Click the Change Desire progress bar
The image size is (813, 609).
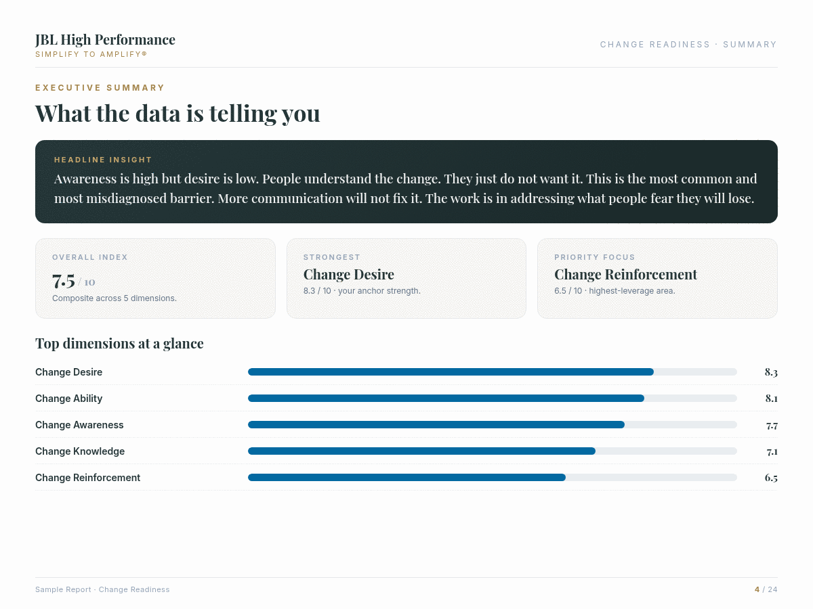tap(493, 372)
